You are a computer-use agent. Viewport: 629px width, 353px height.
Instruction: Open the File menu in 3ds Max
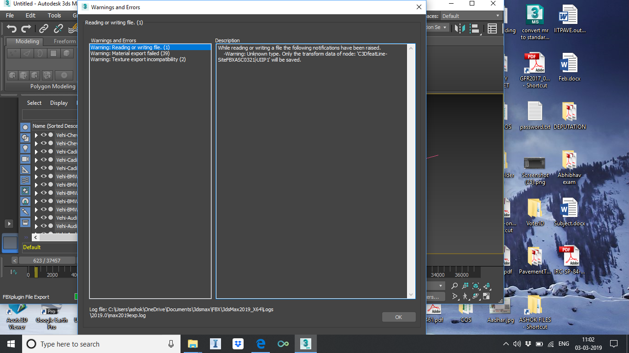tap(10, 16)
